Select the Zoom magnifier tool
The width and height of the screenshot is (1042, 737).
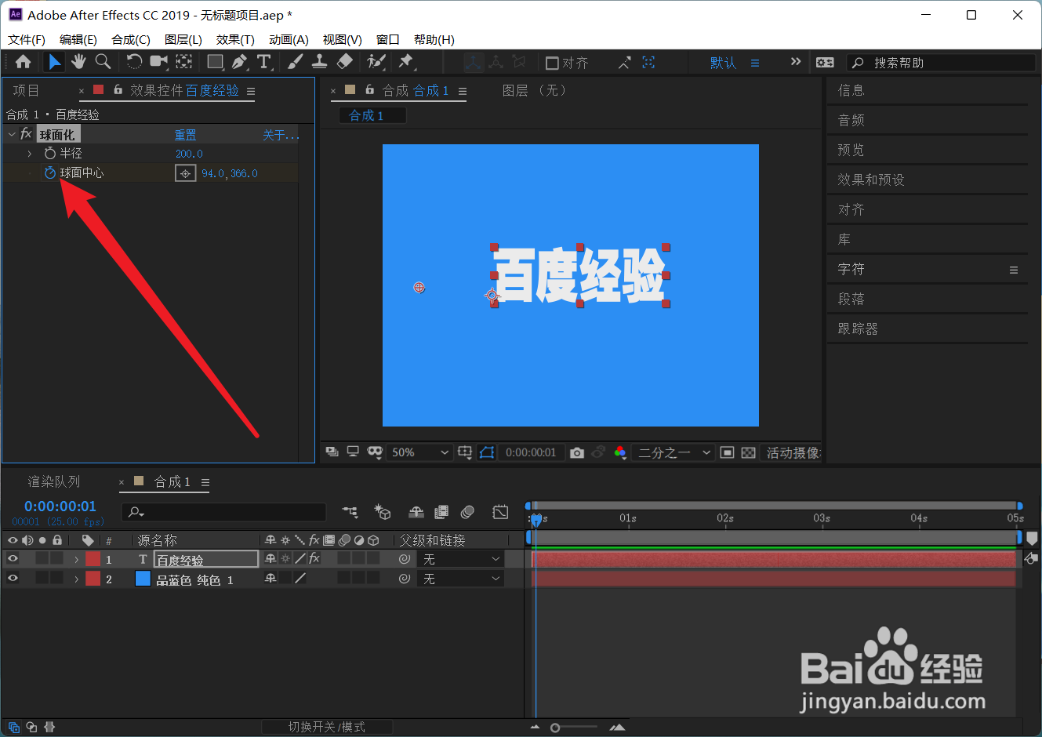[x=103, y=62]
